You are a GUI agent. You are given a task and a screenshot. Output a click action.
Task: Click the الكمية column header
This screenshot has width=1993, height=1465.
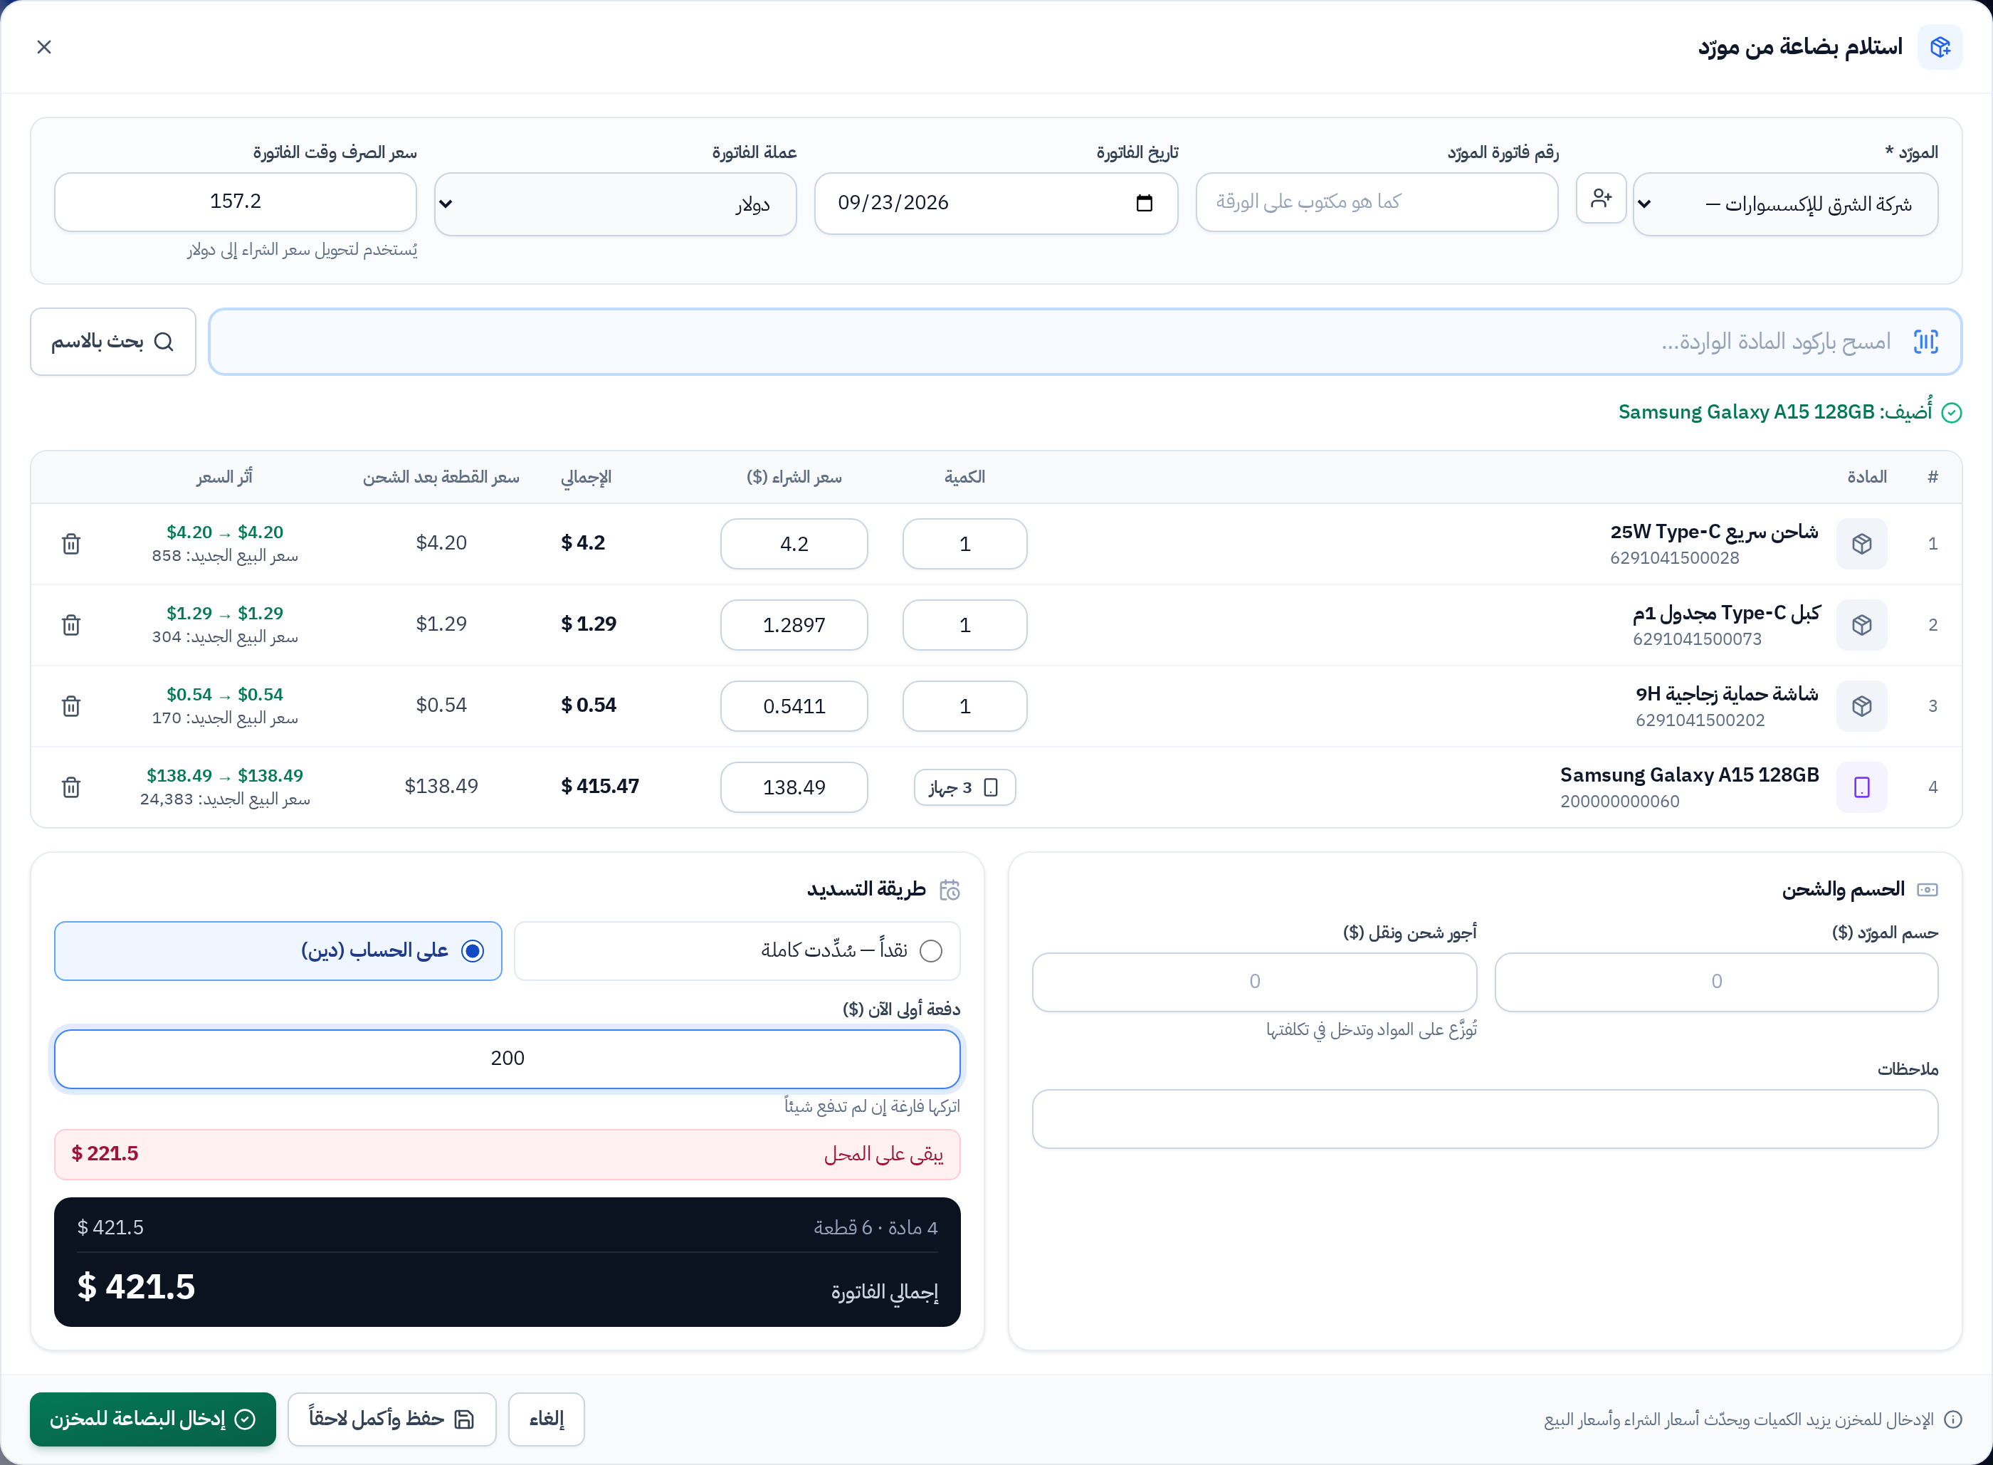964,477
